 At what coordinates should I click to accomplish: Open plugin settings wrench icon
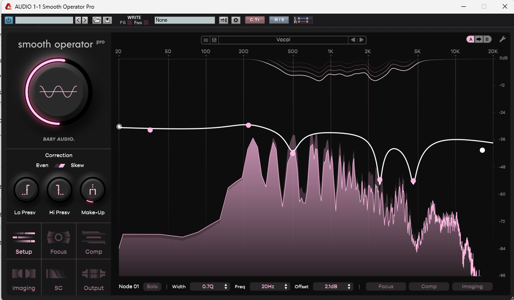pos(502,39)
